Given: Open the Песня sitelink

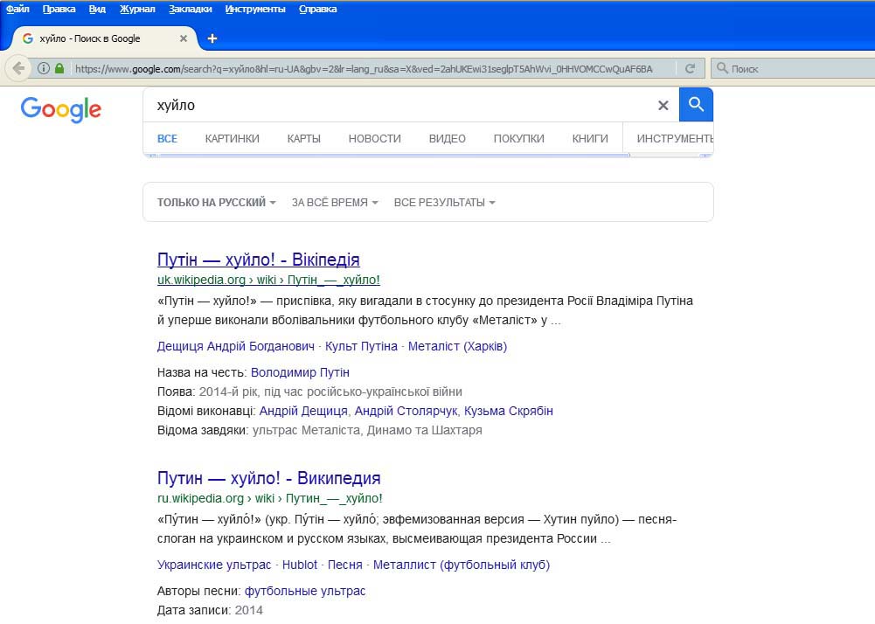Looking at the screenshot, I should tap(345, 565).
